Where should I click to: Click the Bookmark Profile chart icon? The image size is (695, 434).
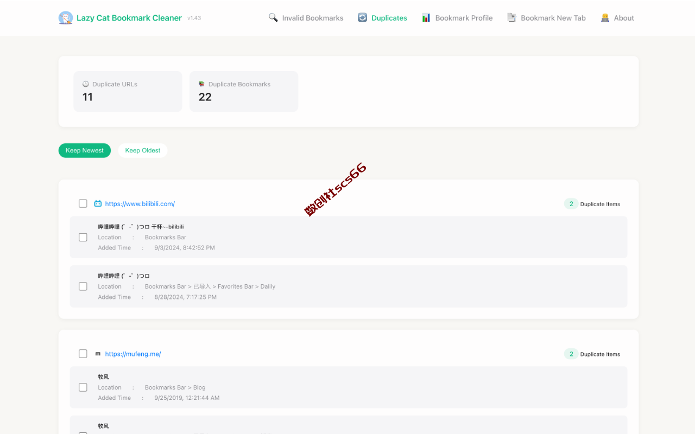pos(426,17)
